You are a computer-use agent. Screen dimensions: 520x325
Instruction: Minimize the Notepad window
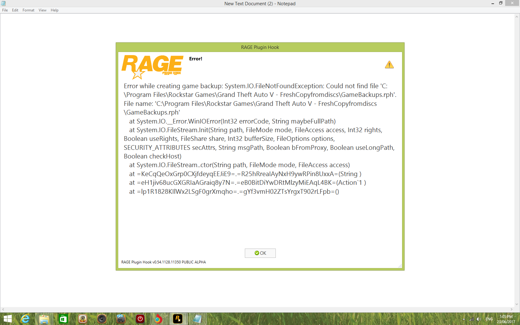[492, 3]
